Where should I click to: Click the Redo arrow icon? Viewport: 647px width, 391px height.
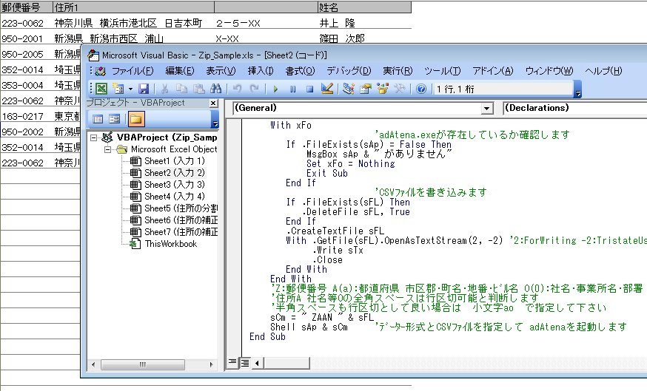tap(254, 89)
